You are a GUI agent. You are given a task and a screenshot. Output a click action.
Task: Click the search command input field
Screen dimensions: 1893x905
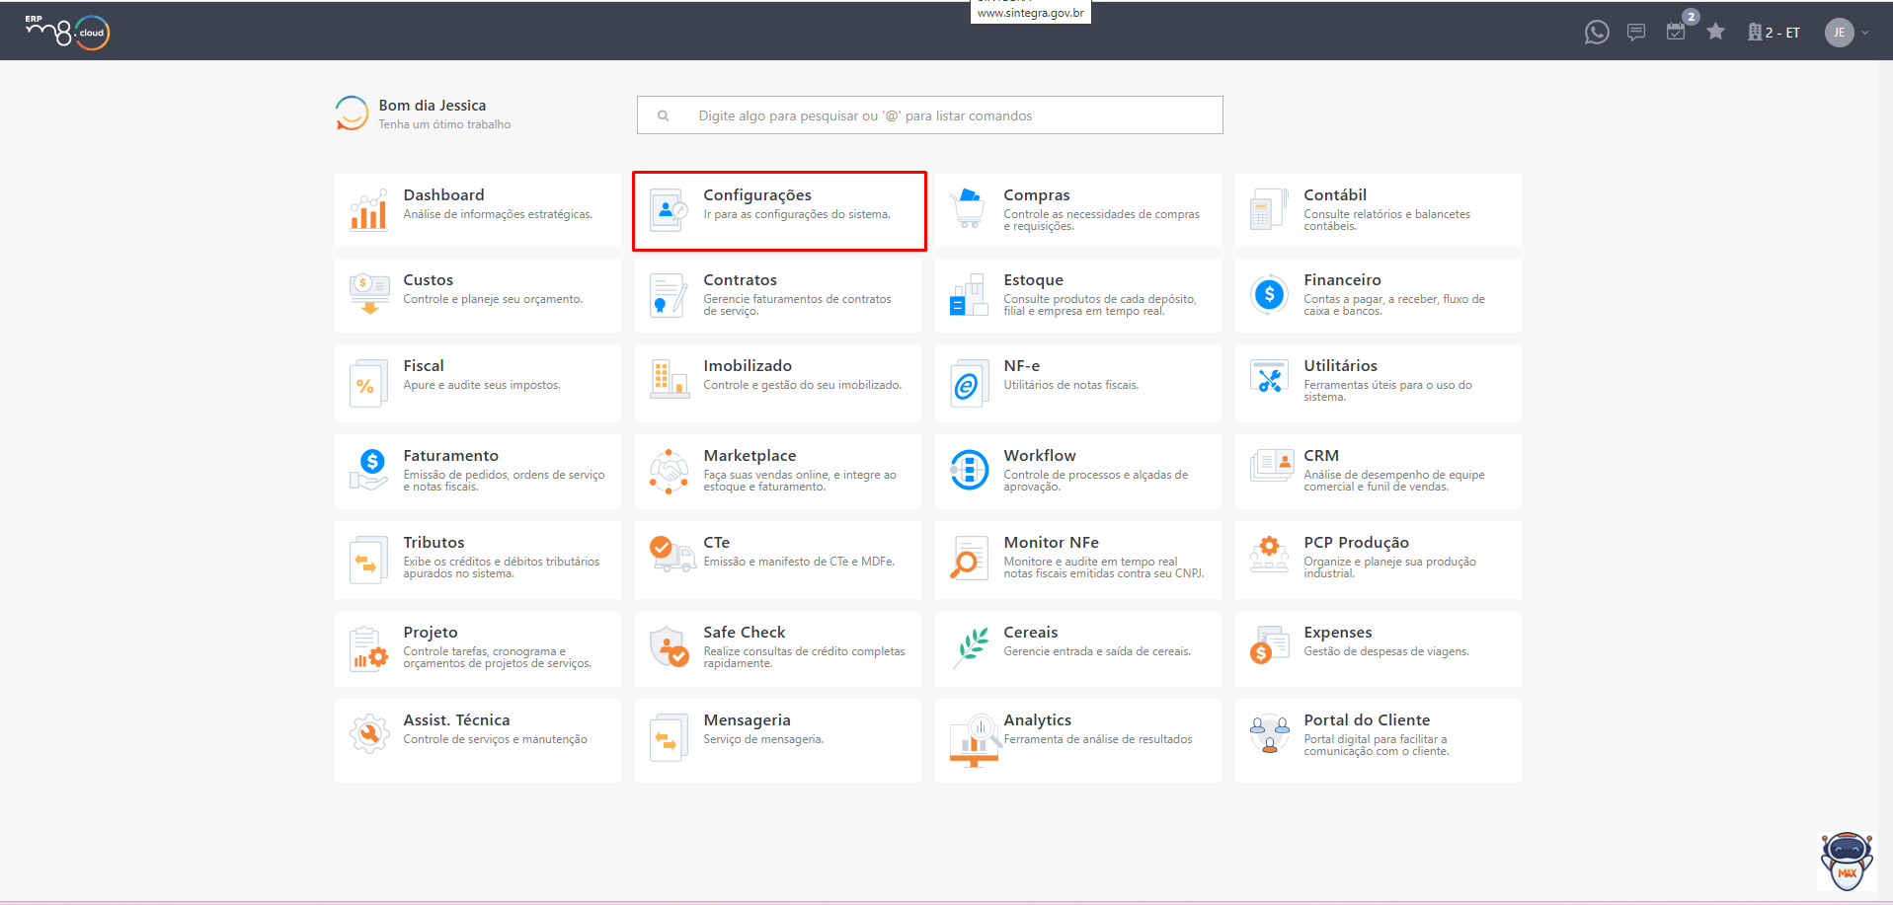(929, 115)
